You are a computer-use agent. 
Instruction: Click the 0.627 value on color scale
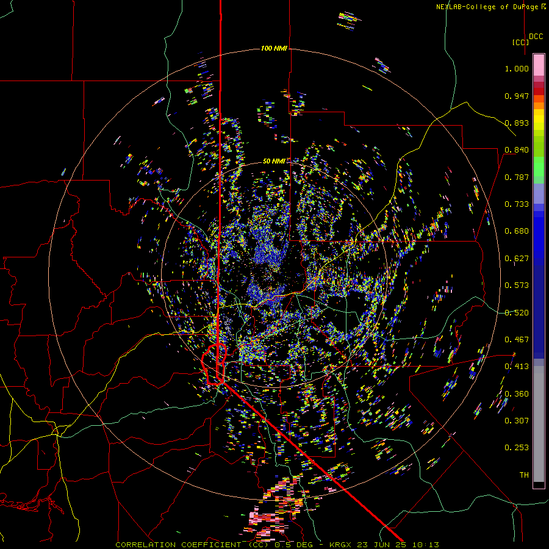click(x=517, y=259)
